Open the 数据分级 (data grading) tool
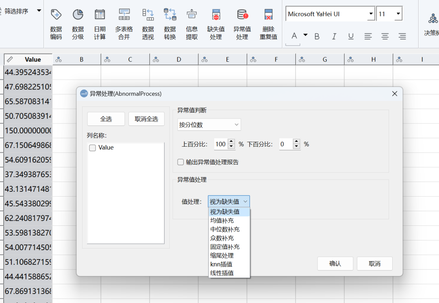Image resolution: width=439 pixels, height=303 pixels. (x=78, y=15)
